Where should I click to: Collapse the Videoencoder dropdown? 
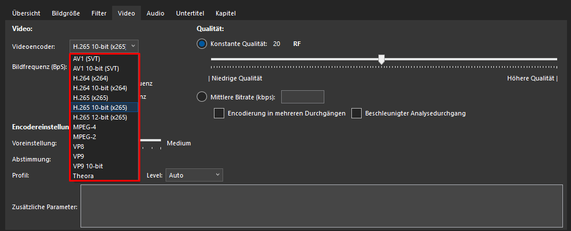(104, 47)
